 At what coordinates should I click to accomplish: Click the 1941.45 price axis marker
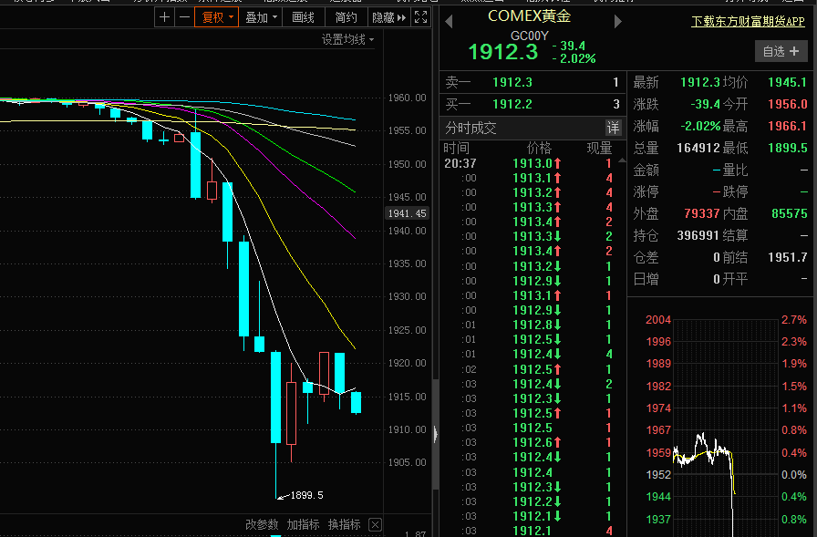tap(407, 213)
